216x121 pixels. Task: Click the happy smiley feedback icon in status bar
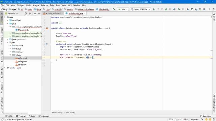click(x=206, y=120)
